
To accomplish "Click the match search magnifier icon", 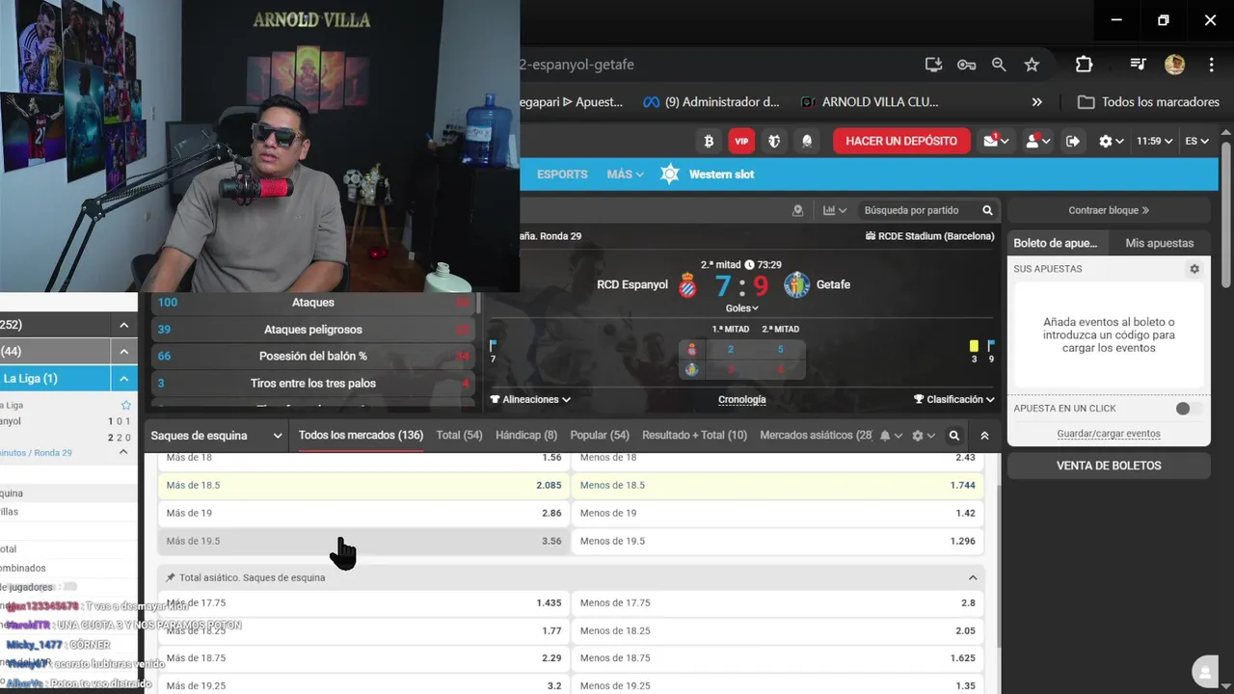I will [x=987, y=210].
